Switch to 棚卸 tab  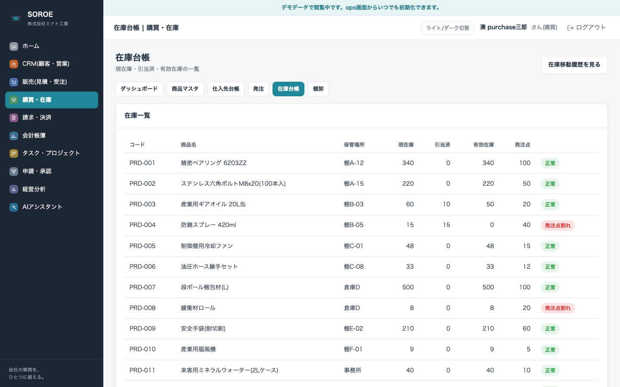coord(318,89)
